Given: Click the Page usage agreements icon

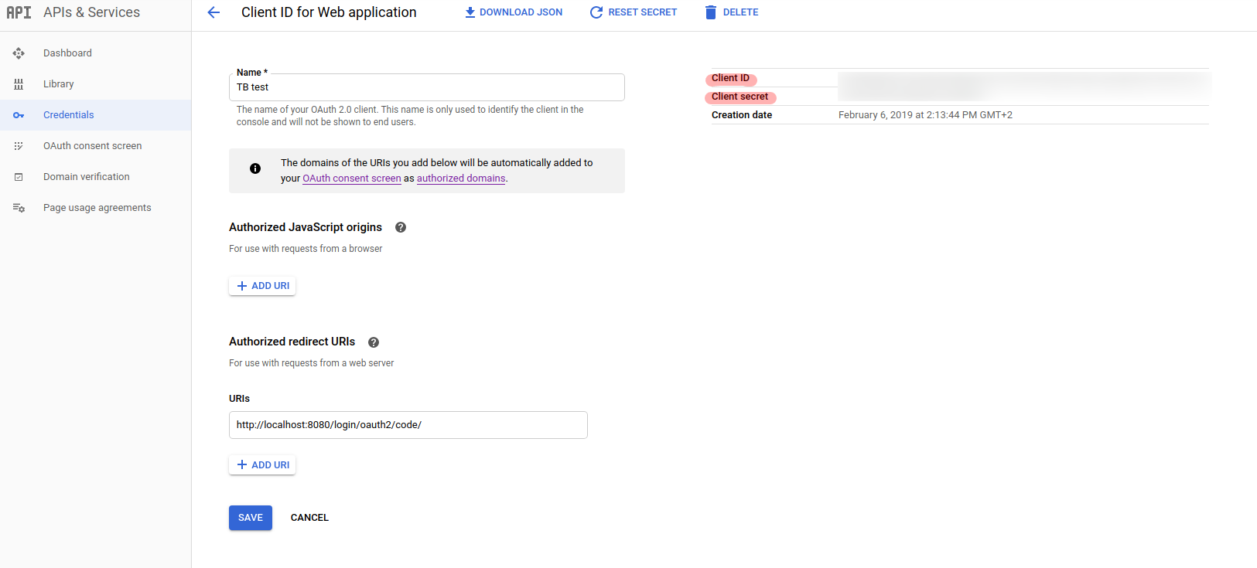Looking at the screenshot, I should pyautogui.click(x=19, y=208).
